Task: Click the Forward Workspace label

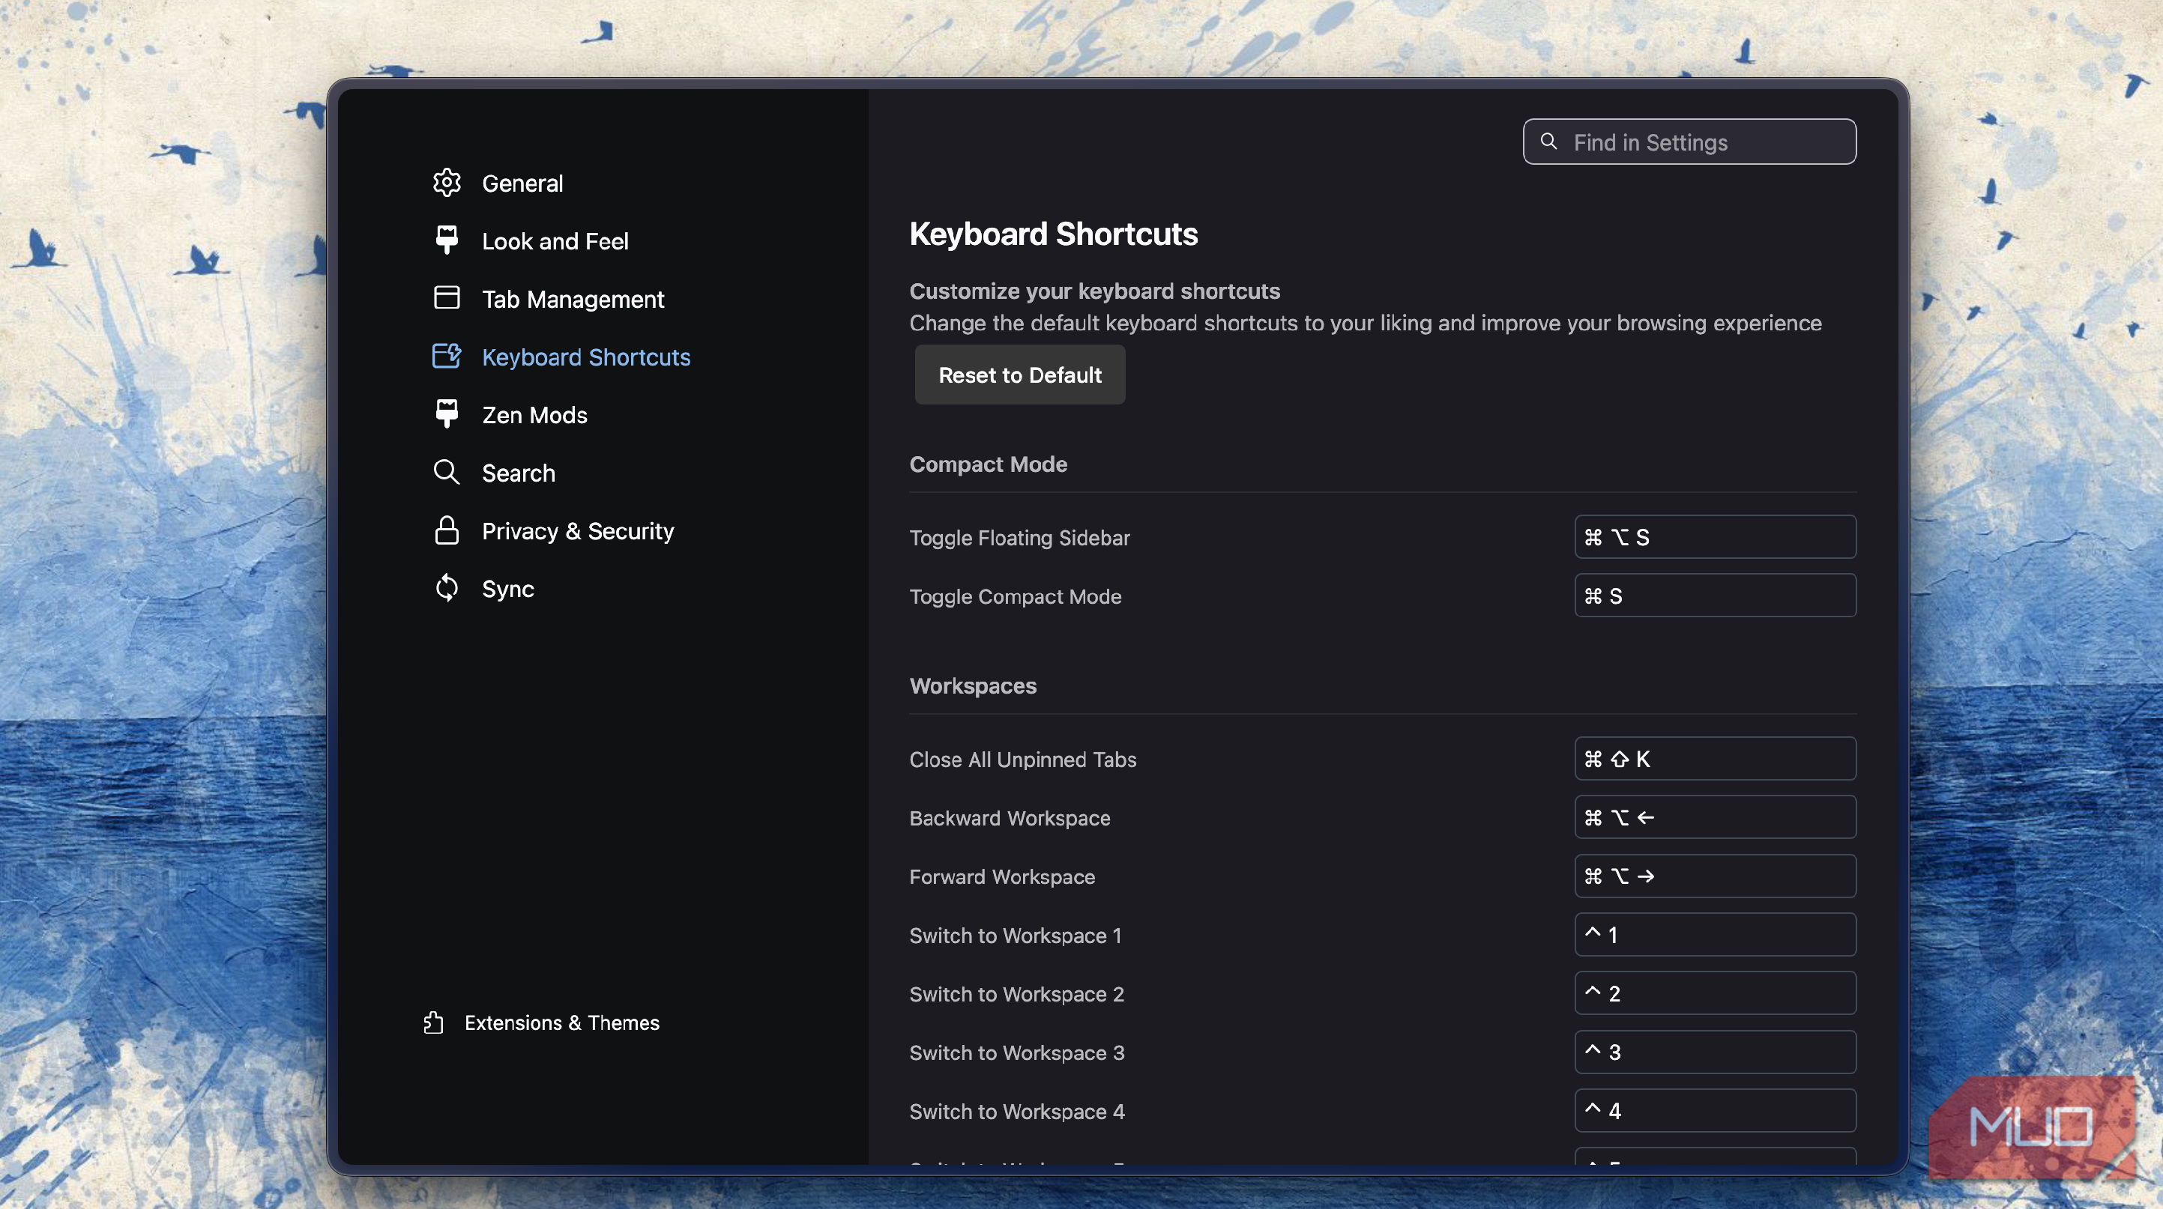Action: pos(1002,876)
